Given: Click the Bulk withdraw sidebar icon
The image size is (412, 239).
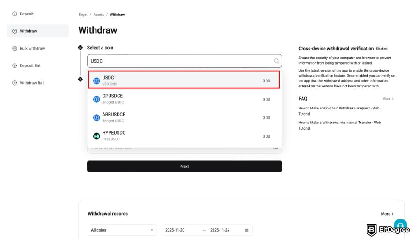Looking at the screenshot, I should point(15,48).
